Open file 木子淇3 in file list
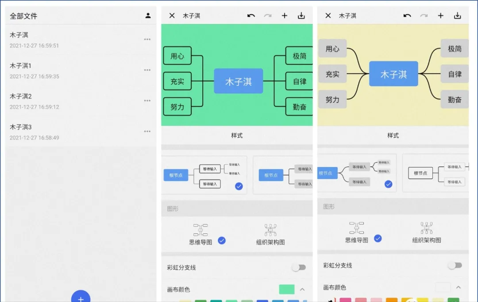Image resolution: width=478 pixels, height=302 pixels. click(81, 132)
